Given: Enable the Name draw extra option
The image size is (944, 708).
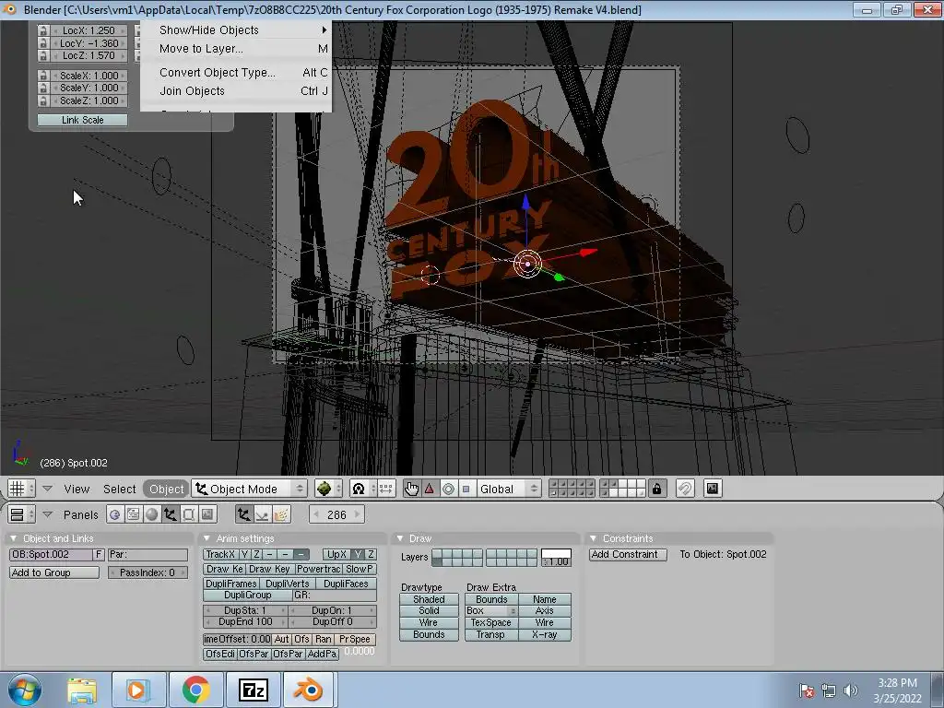Looking at the screenshot, I should [544, 599].
